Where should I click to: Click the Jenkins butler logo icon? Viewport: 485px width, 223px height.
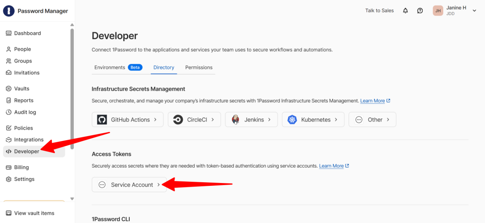point(235,120)
